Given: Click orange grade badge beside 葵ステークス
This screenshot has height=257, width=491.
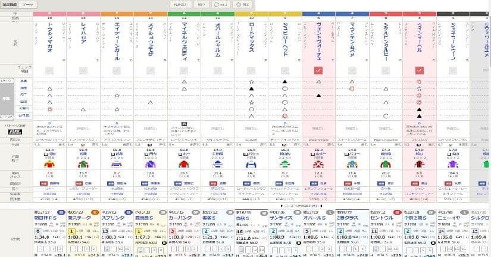Looking at the screenshot, I should coord(95,212).
